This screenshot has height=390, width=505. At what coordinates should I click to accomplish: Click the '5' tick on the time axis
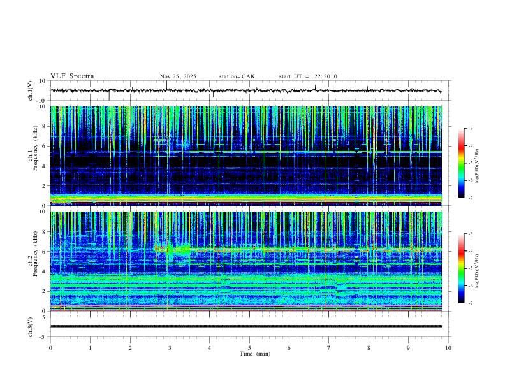coord(249,348)
